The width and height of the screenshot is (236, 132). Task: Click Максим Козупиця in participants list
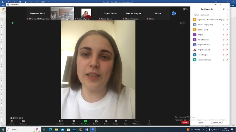211,60
